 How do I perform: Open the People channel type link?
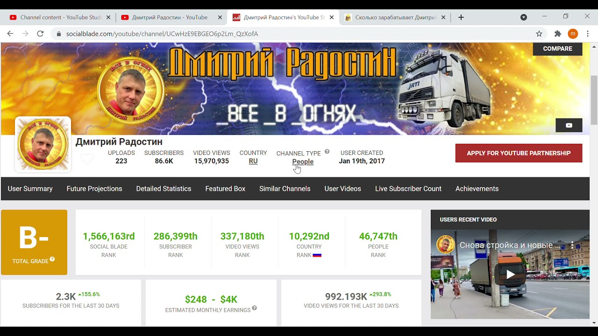tap(303, 161)
